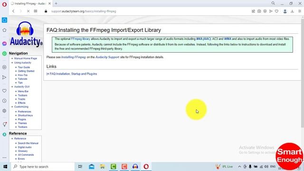The height and width of the screenshot is (171, 304).
Task: Follow the Audacity Support link
Action: click(x=107, y=57)
